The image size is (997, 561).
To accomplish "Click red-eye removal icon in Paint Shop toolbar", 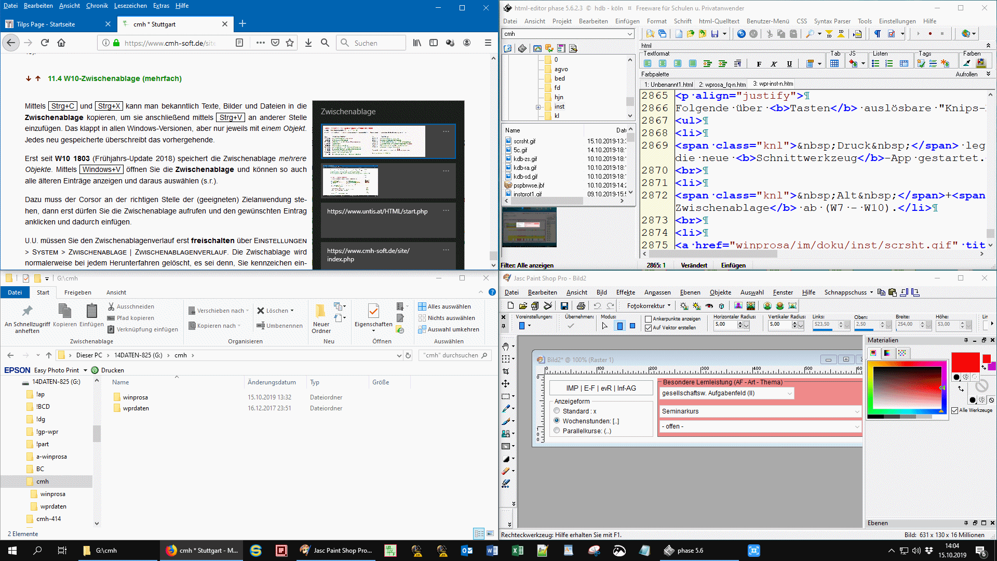I will coord(709,306).
